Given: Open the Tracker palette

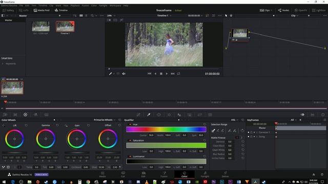Looking at the screenshot, I should (169, 114).
